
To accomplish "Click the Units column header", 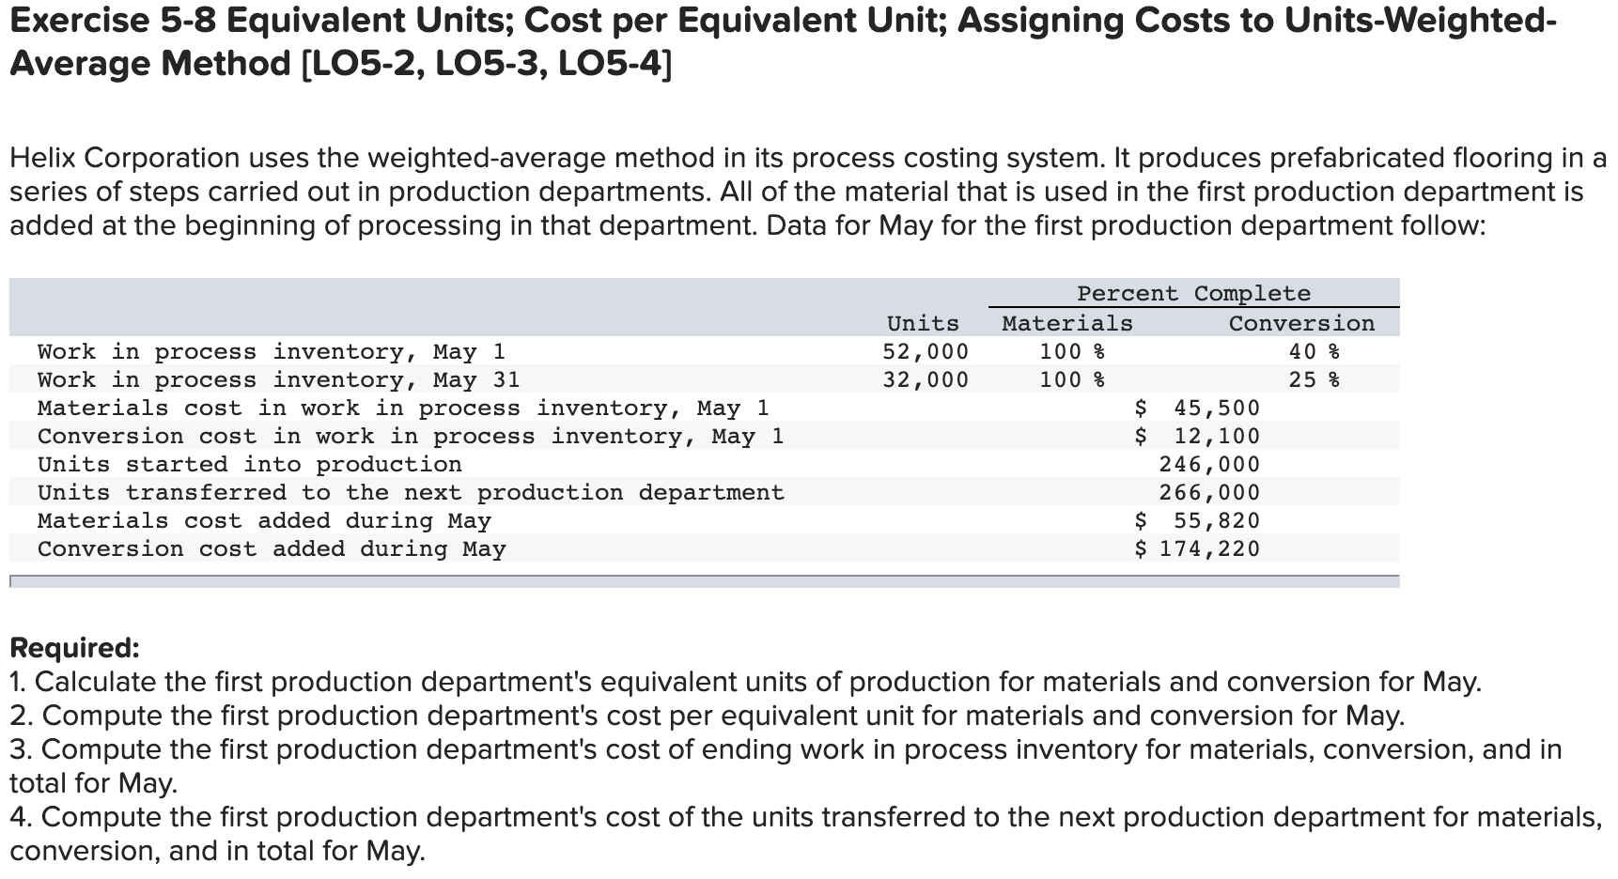I will [x=922, y=322].
